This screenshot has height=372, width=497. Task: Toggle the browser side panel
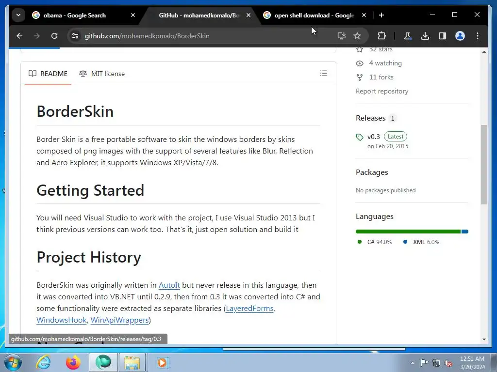443,36
